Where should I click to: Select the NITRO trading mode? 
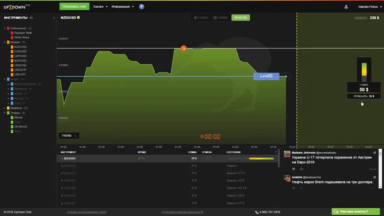pos(241,17)
